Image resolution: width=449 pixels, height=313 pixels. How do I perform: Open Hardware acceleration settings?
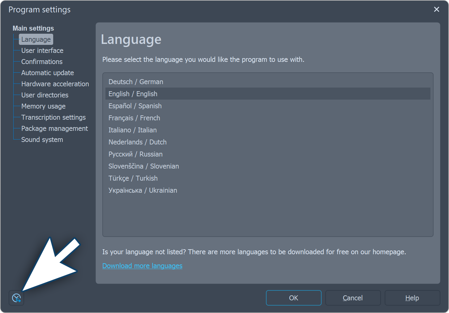point(55,84)
